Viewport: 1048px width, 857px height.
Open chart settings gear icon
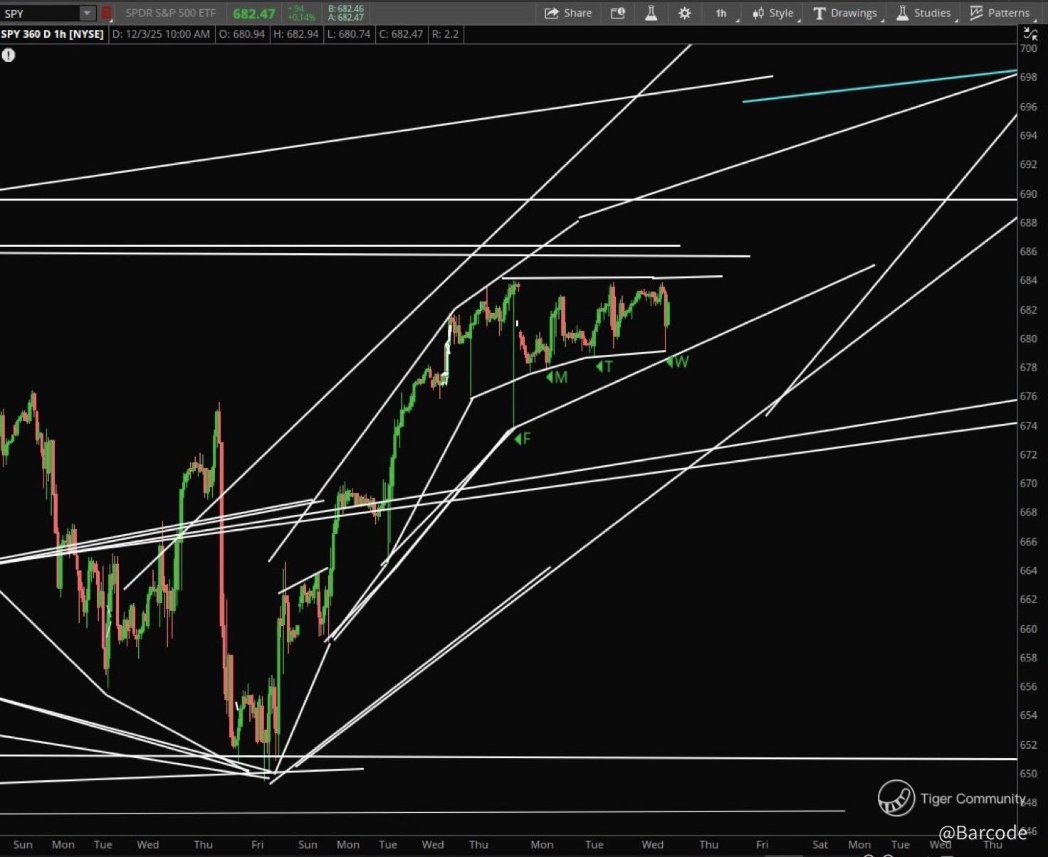click(684, 13)
